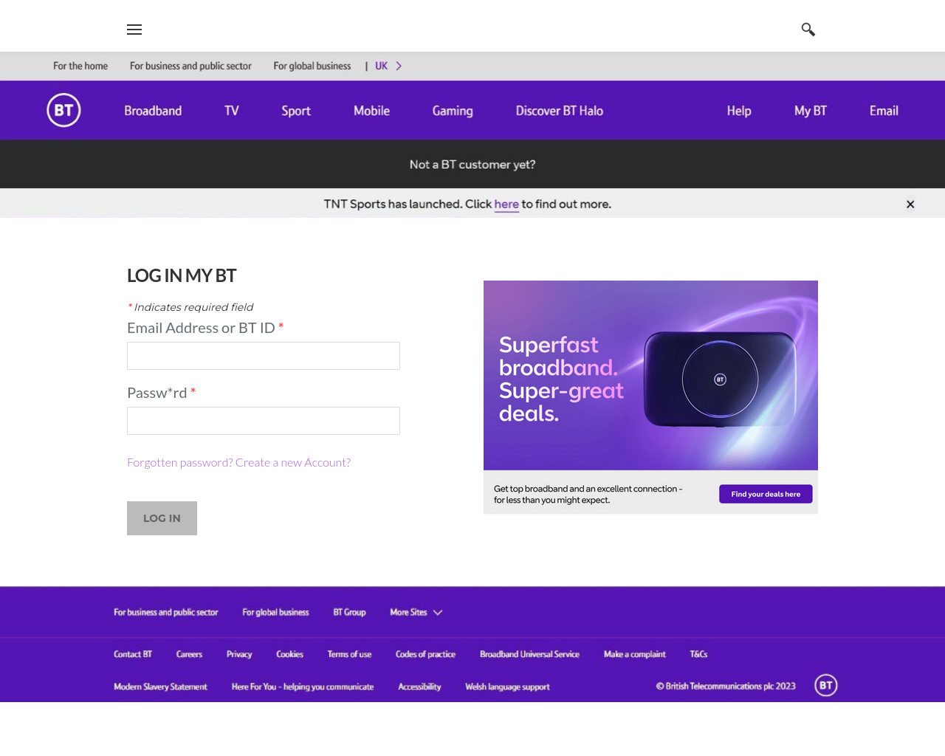
Task: Select 'For business and public sector' top tab
Action: (x=190, y=66)
